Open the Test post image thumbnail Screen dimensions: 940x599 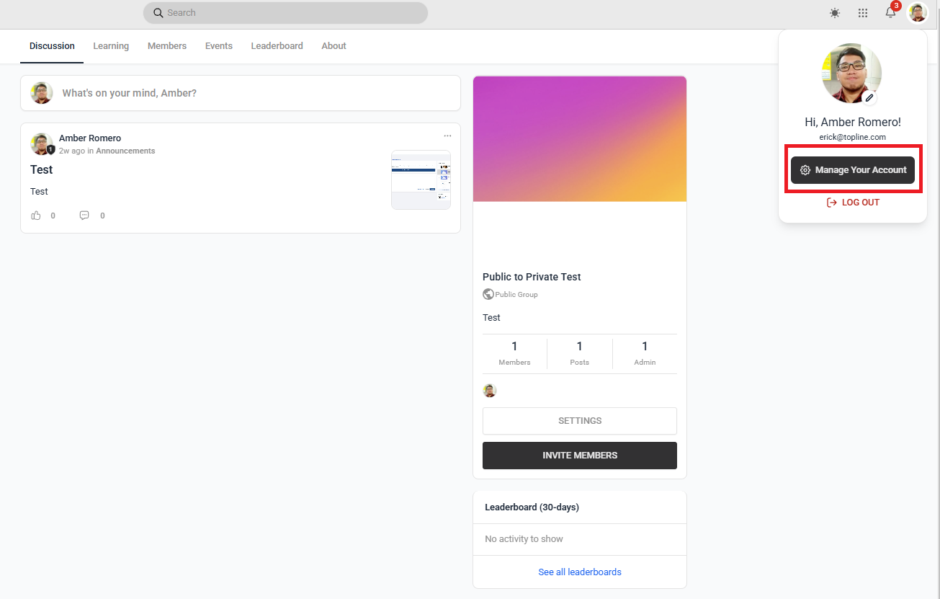421,179
